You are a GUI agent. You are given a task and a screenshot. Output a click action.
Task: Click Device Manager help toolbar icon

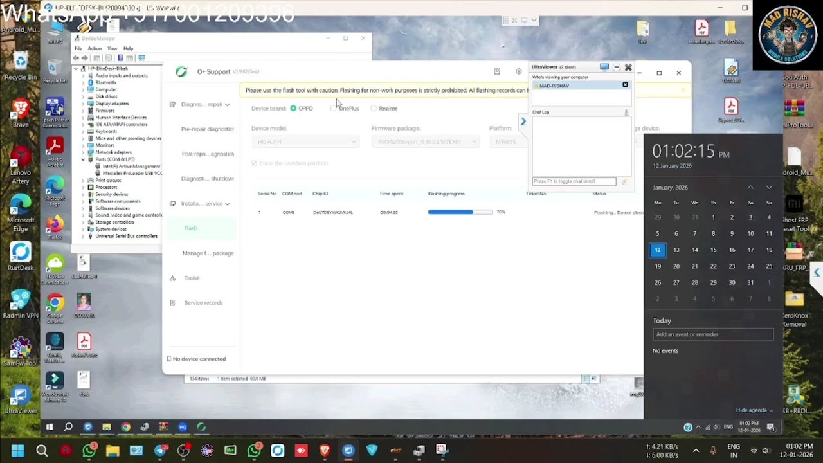tap(120, 58)
